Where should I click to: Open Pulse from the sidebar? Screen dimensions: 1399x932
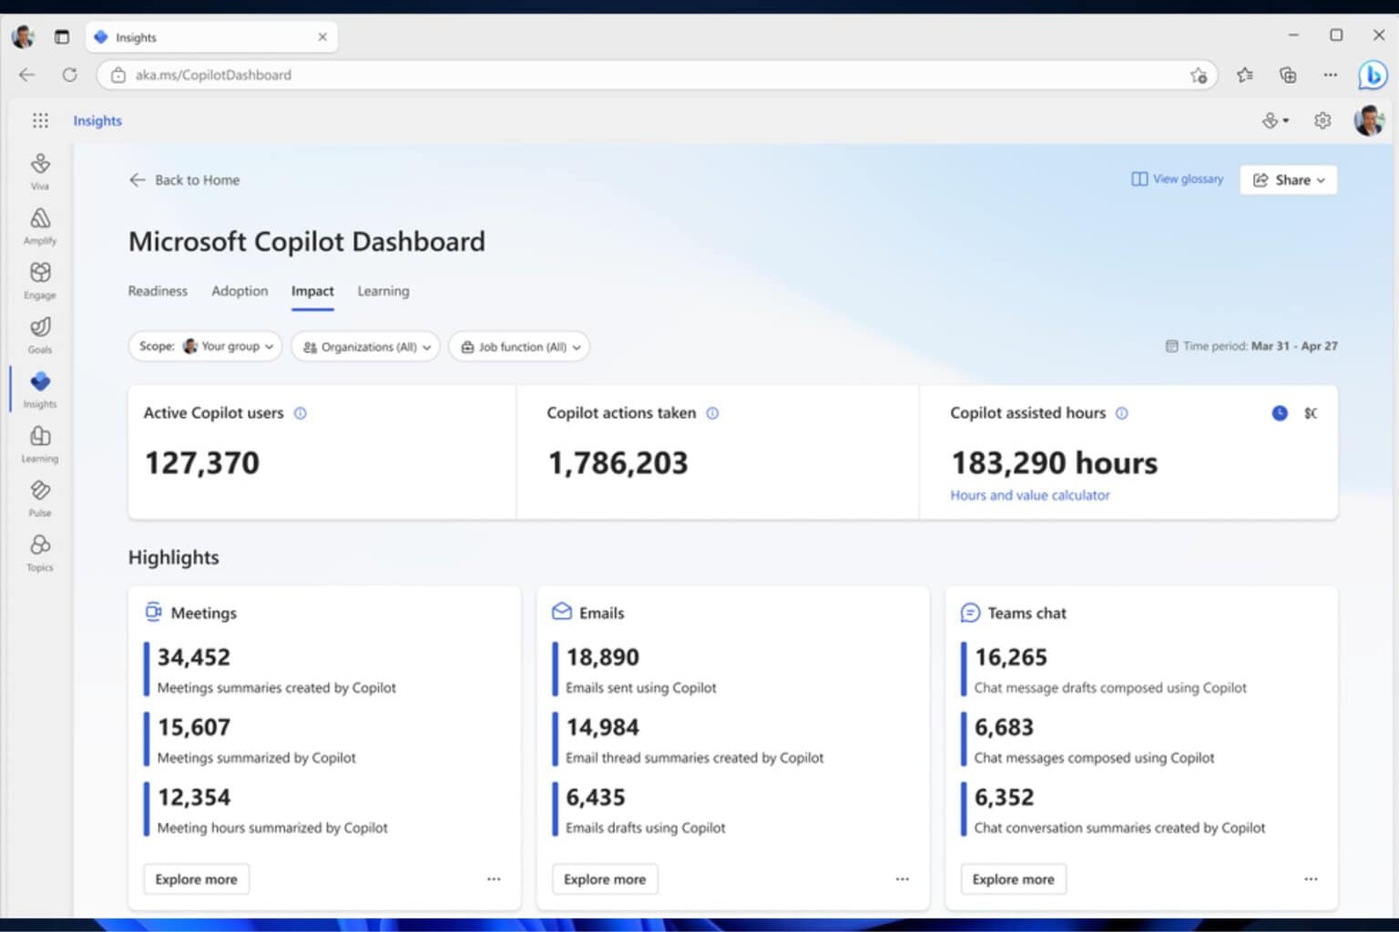tap(40, 499)
